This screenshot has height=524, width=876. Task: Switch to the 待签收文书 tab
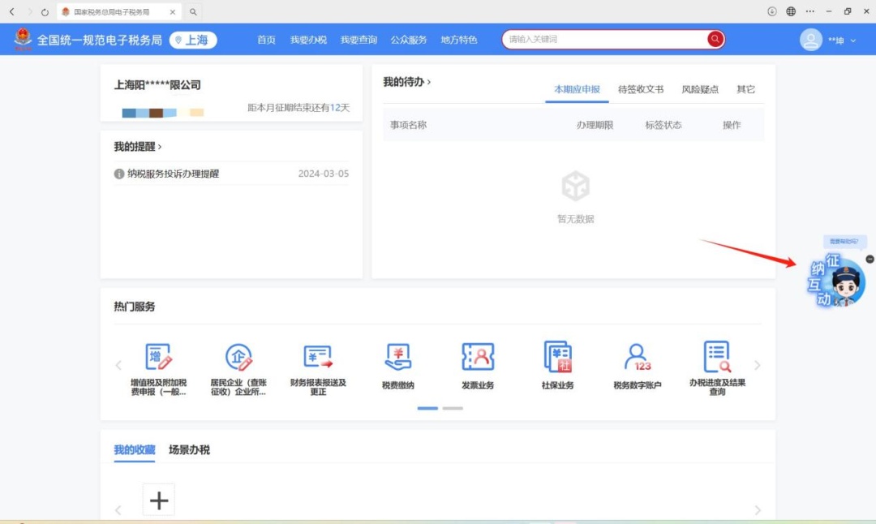pos(641,89)
